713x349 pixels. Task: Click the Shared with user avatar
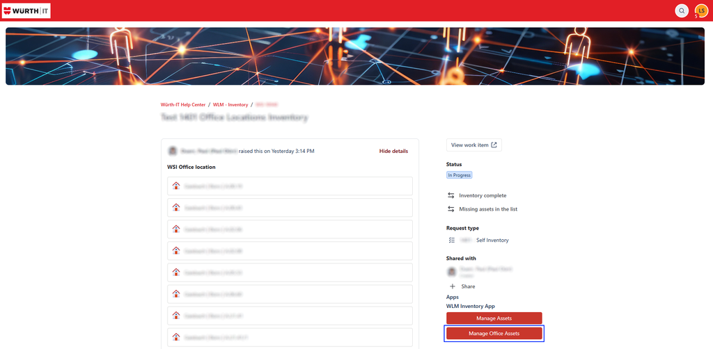coord(451,271)
